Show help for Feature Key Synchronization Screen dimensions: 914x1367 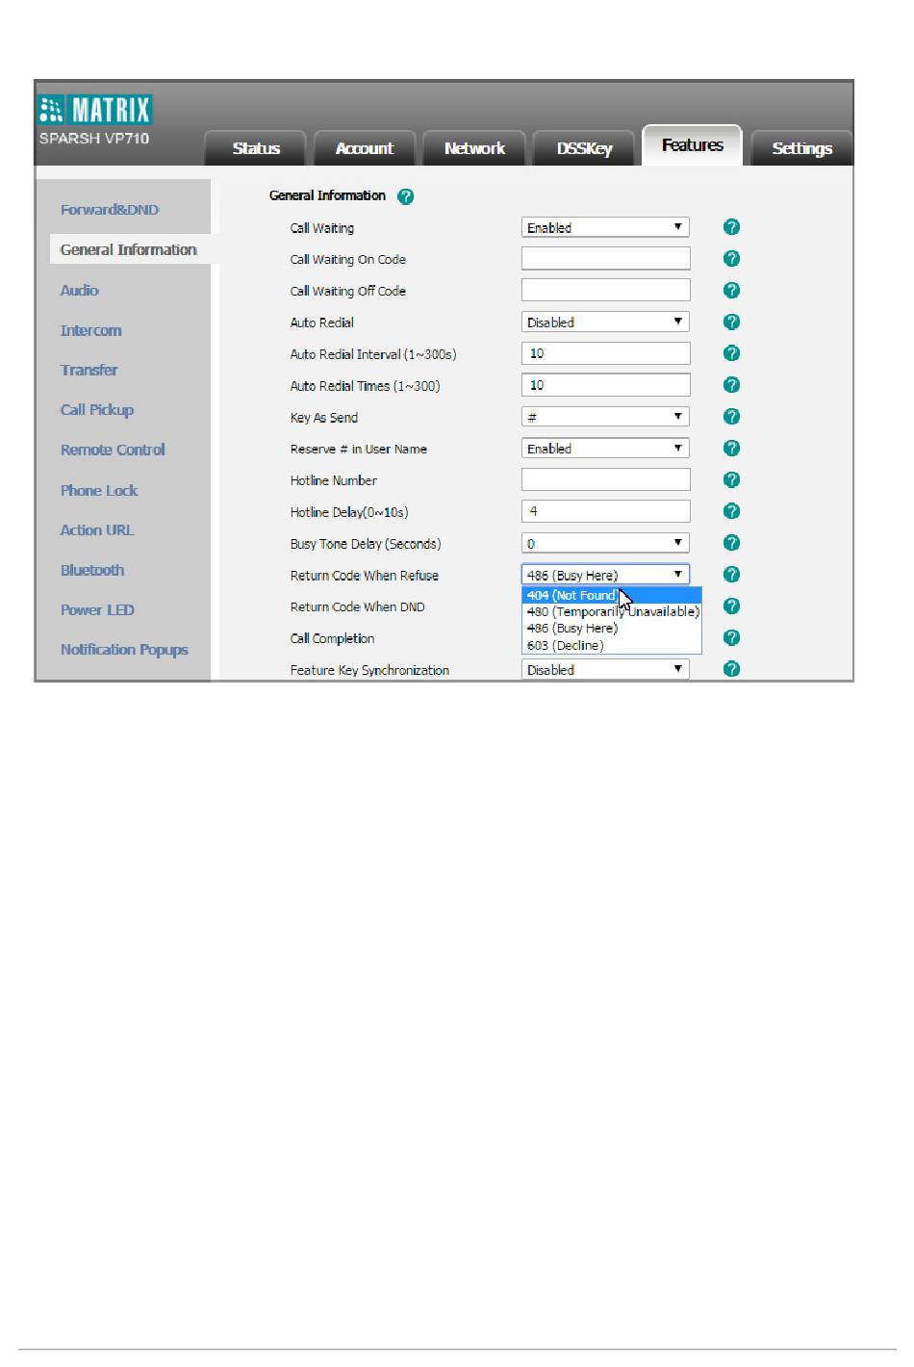(x=731, y=669)
